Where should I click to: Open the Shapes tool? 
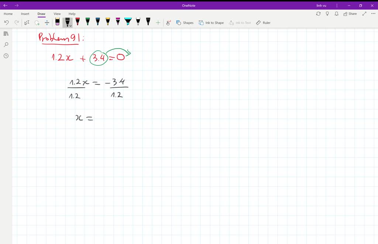pos(185,23)
